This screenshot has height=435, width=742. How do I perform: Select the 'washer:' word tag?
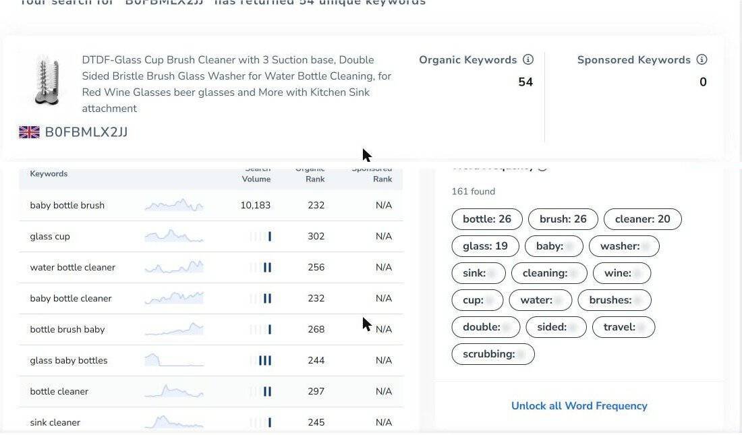pos(624,246)
